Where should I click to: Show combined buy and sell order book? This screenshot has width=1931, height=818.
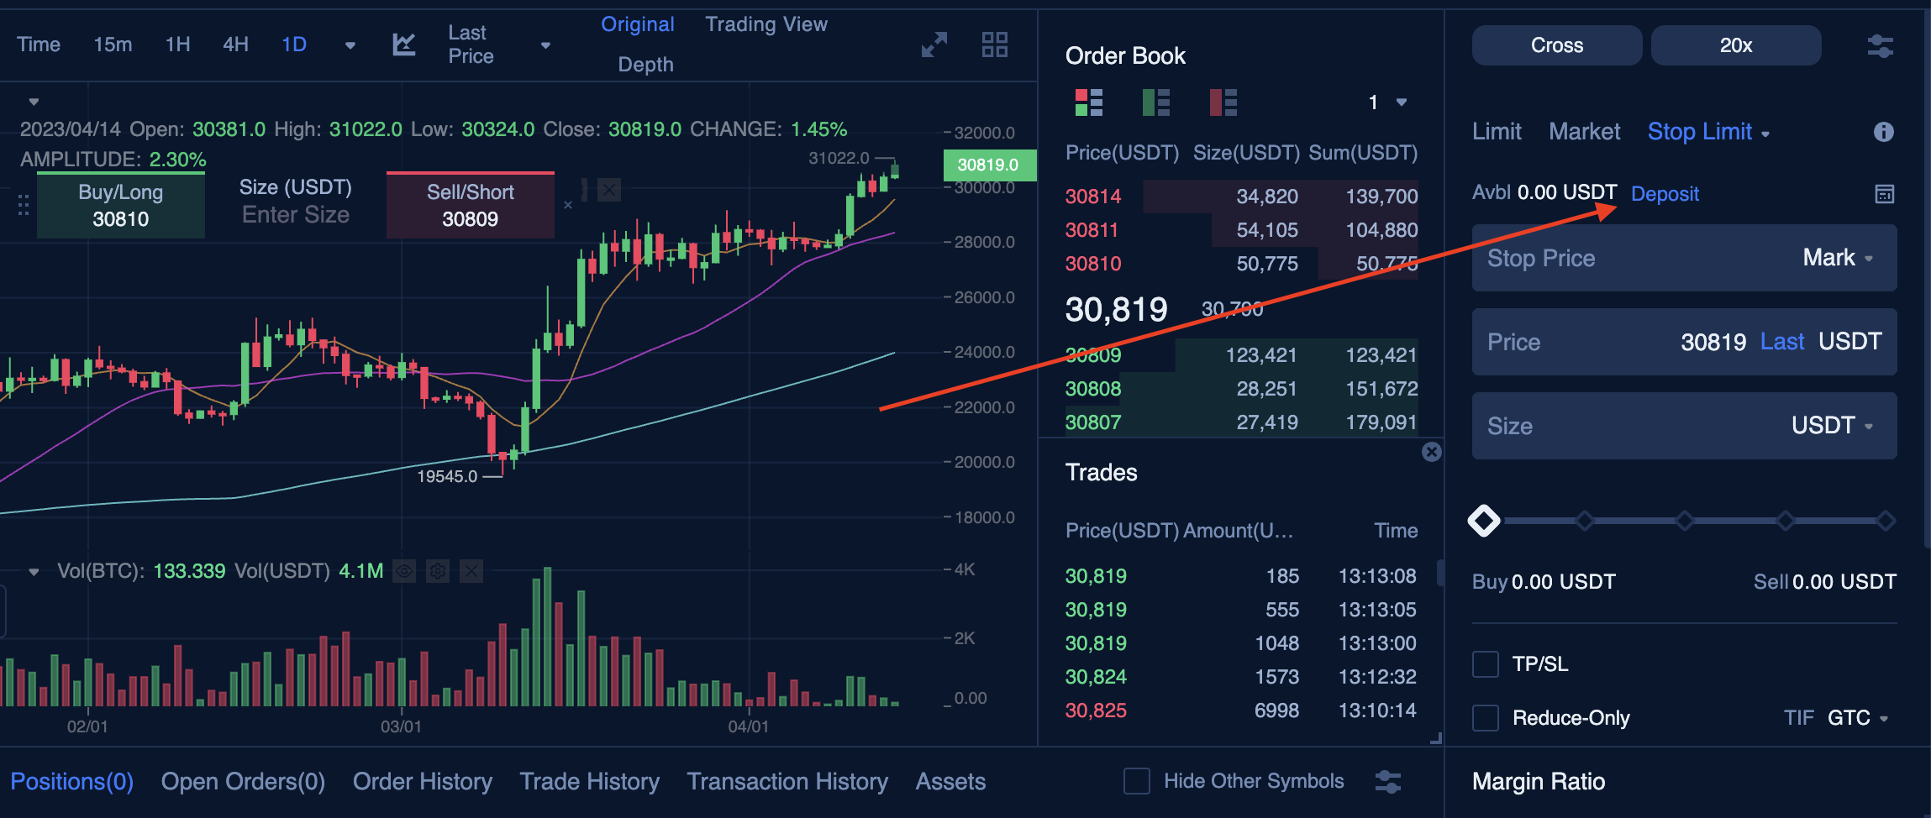tap(1089, 102)
